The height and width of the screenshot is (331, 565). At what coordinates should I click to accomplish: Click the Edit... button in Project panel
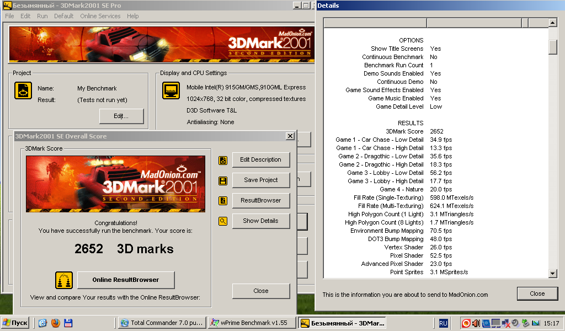point(121,116)
